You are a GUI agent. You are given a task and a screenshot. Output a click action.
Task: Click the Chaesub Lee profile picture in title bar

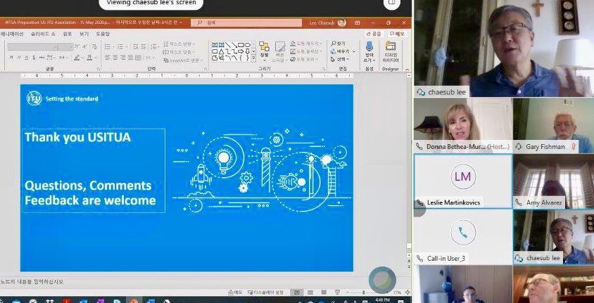click(342, 22)
